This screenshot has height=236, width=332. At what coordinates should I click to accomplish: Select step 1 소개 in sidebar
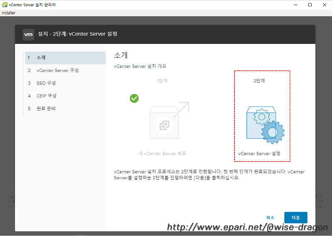tap(65, 58)
